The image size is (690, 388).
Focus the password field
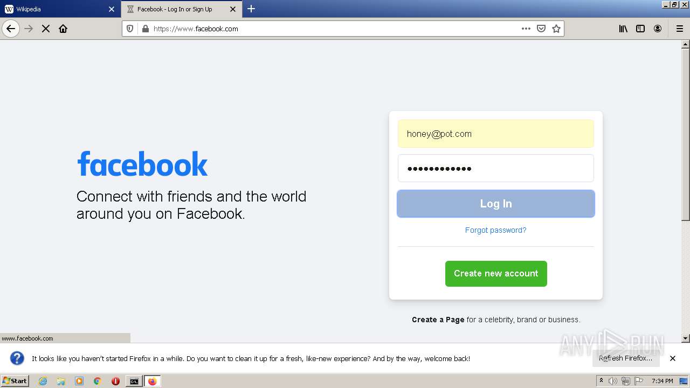pos(496,168)
